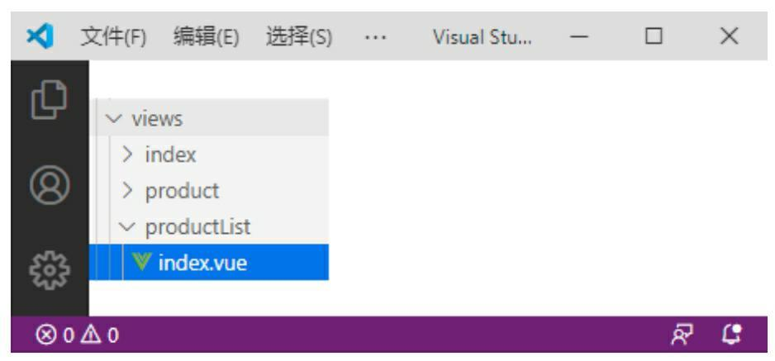Expand the index folder chevron
775x361 pixels.
[x=127, y=154]
